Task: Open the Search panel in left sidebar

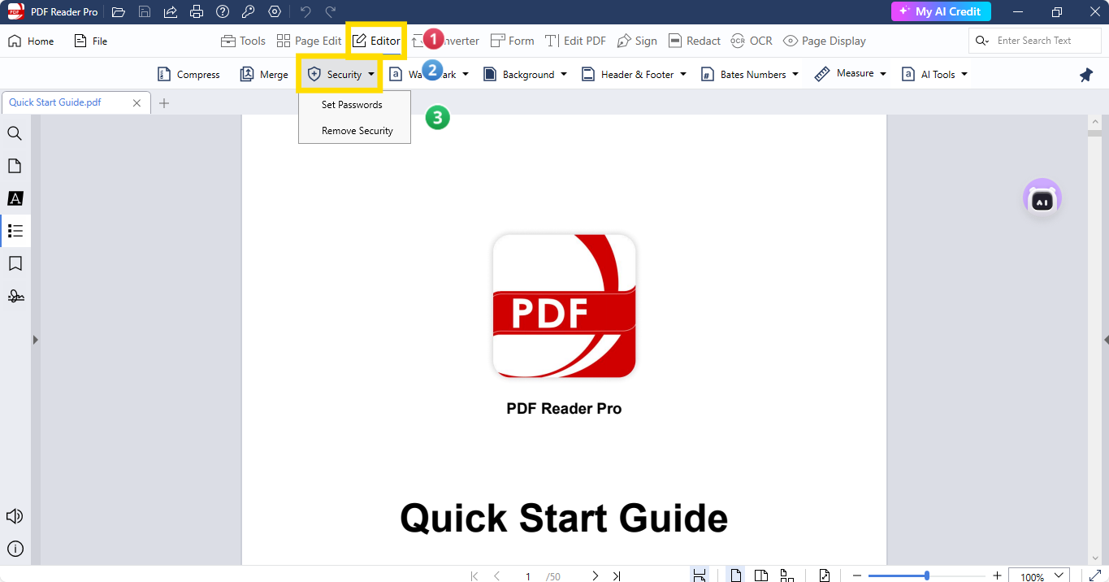Action: click(x=15, y=133)
